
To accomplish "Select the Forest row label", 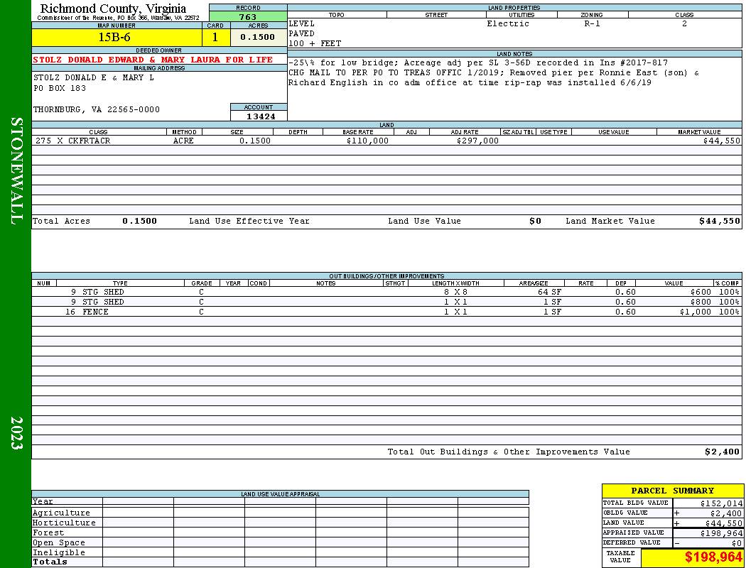I will (48, 532).
